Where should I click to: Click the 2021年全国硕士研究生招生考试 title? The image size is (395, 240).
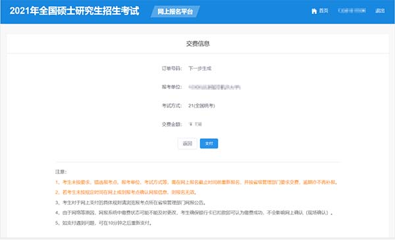coord(74,11)
